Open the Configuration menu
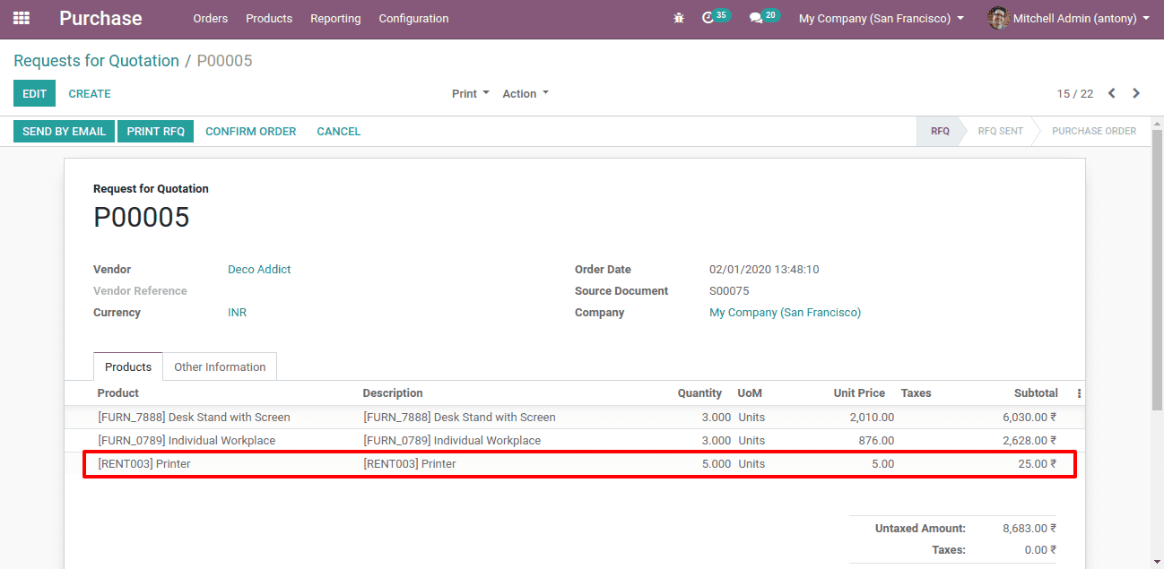 click(413, 18)
